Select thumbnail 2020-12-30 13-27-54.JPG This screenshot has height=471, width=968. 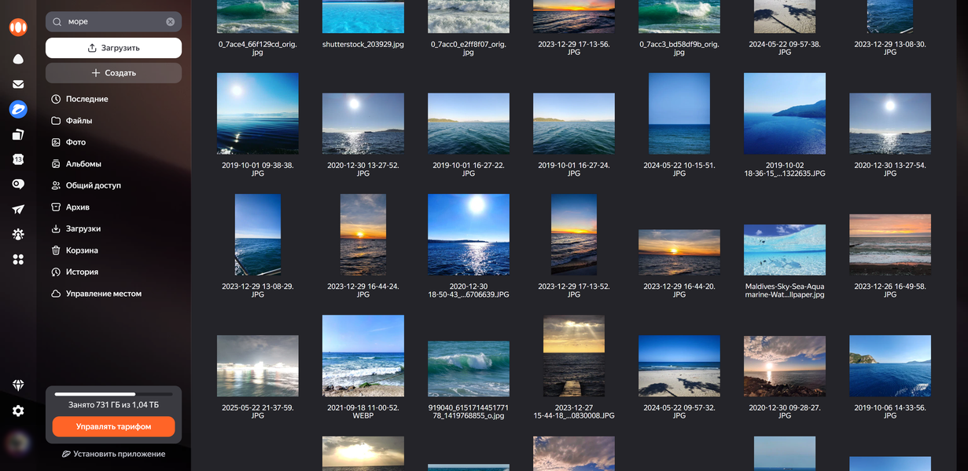(889, 123)
